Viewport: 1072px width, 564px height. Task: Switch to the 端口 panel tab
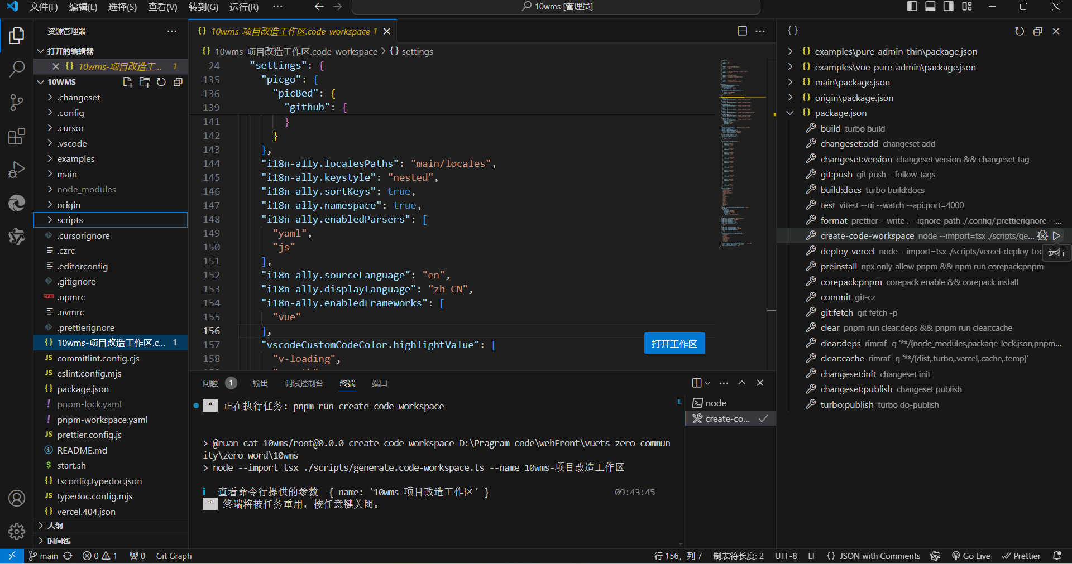pos(380,383)
